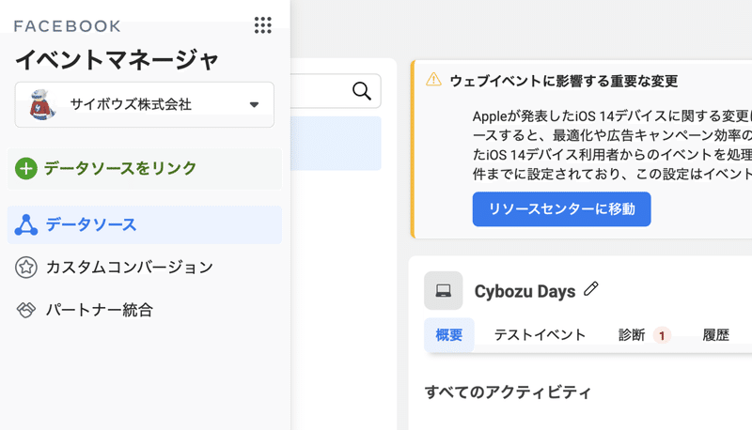Viewport: 752px width, 430px height.
Task: Switch to the テストイベント tab
Action: tap(540, 335)
